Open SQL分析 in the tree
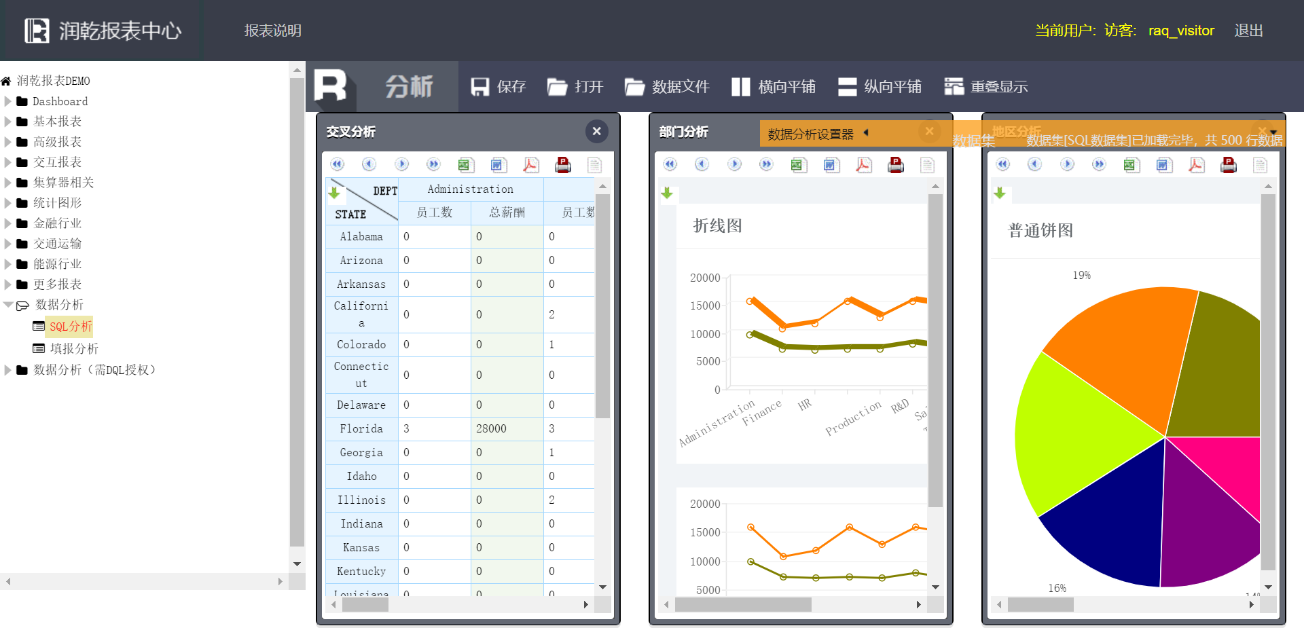 (71, 327)
